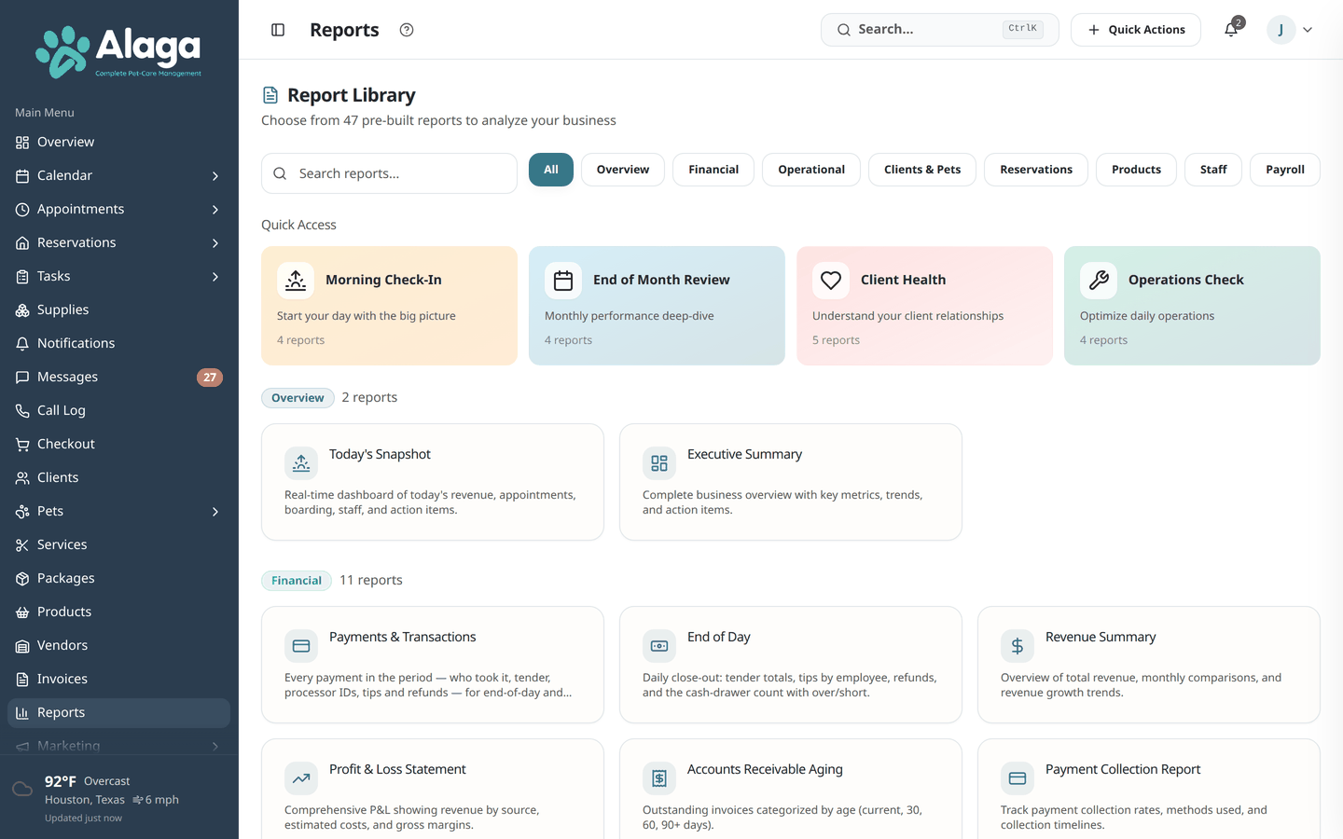Click the Accounts Receivable Aging receipt icon

pos(659,778)
